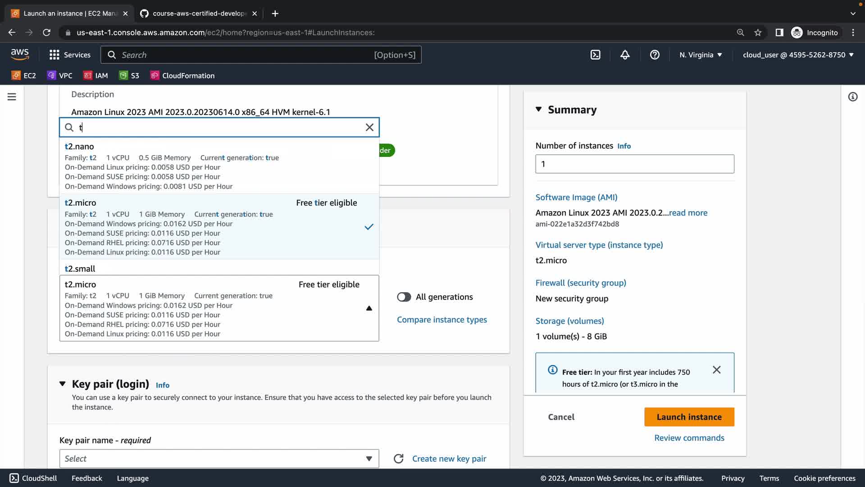Select t2.nano from the instance list

click(79, 147)
